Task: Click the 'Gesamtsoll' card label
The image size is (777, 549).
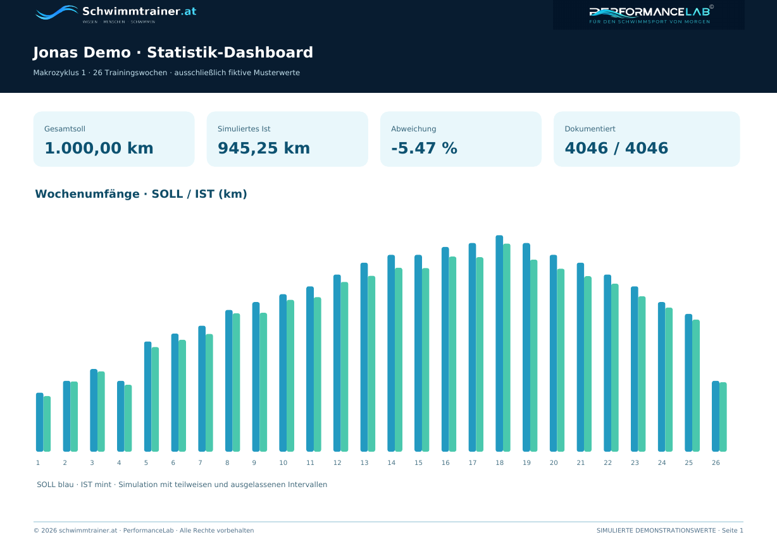Action: click(x=65, y=129)
